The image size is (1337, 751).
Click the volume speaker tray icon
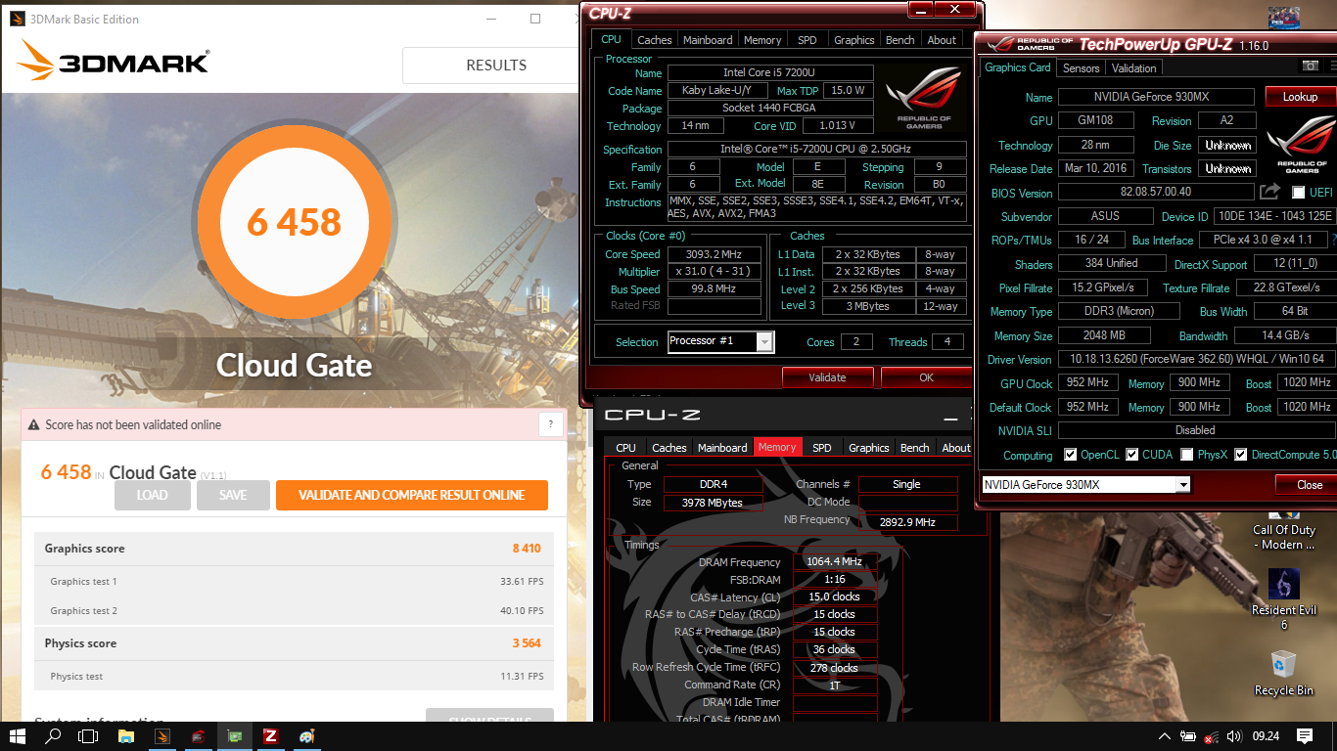pyautogui.click(x=1233, y=736)
